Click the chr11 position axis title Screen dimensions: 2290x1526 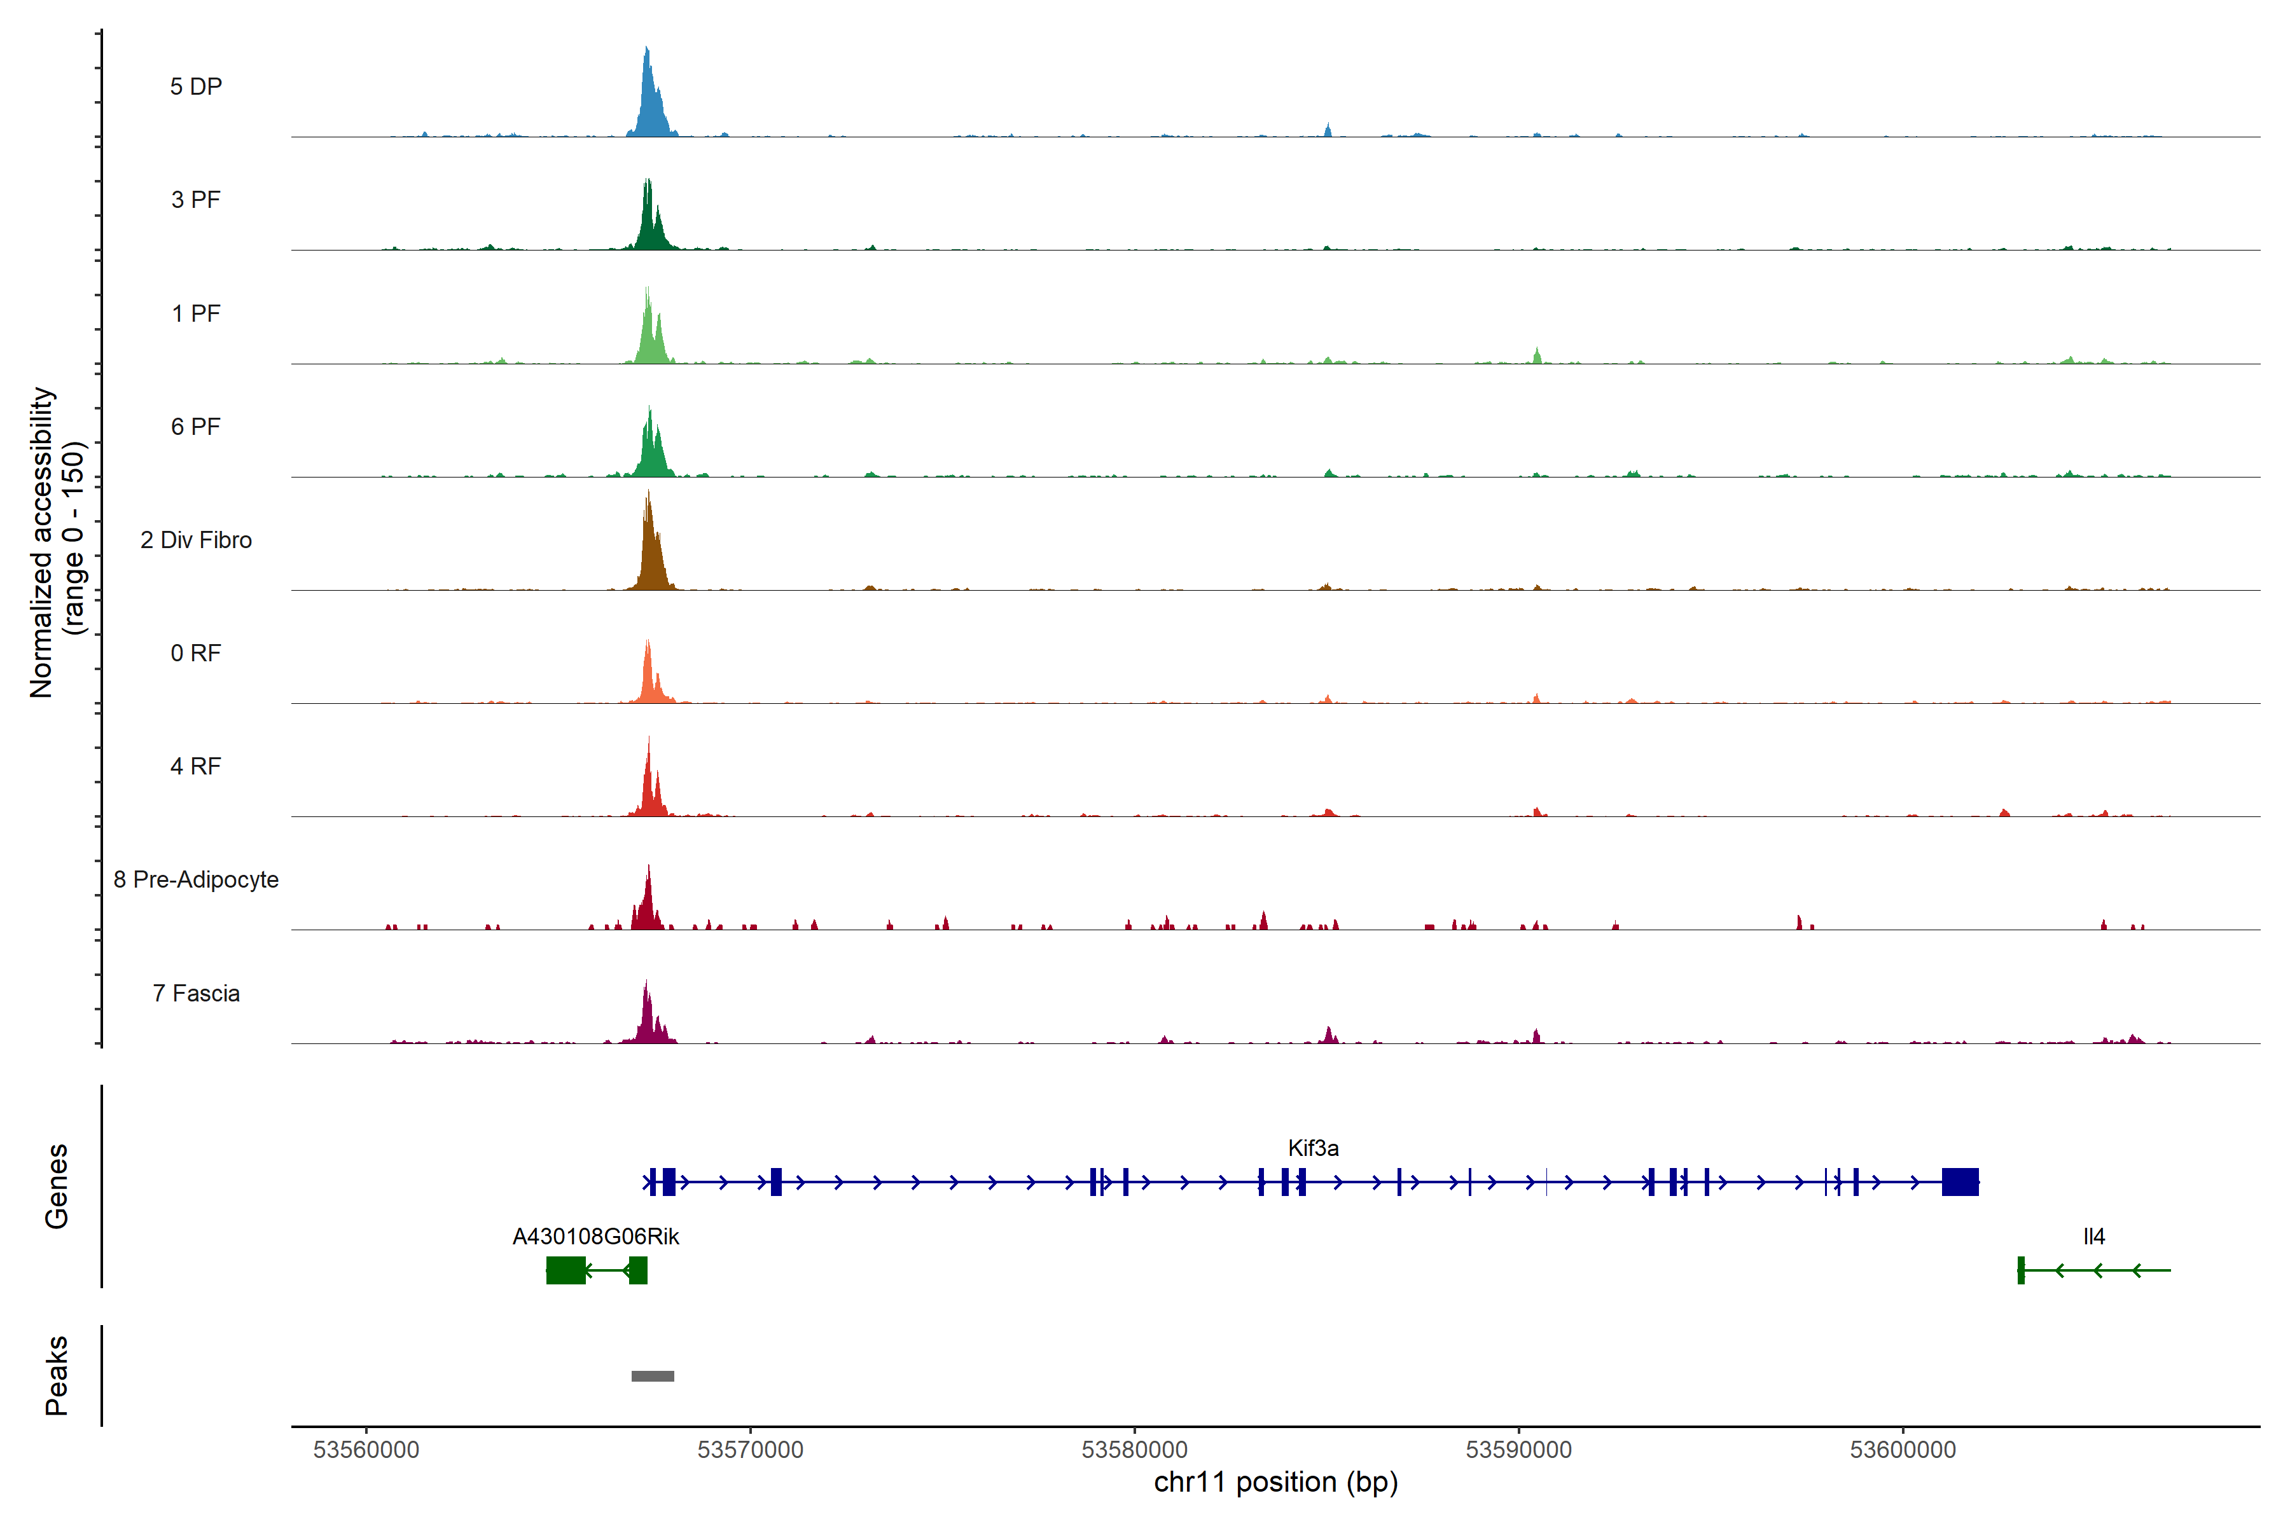pos(1275,1482)
